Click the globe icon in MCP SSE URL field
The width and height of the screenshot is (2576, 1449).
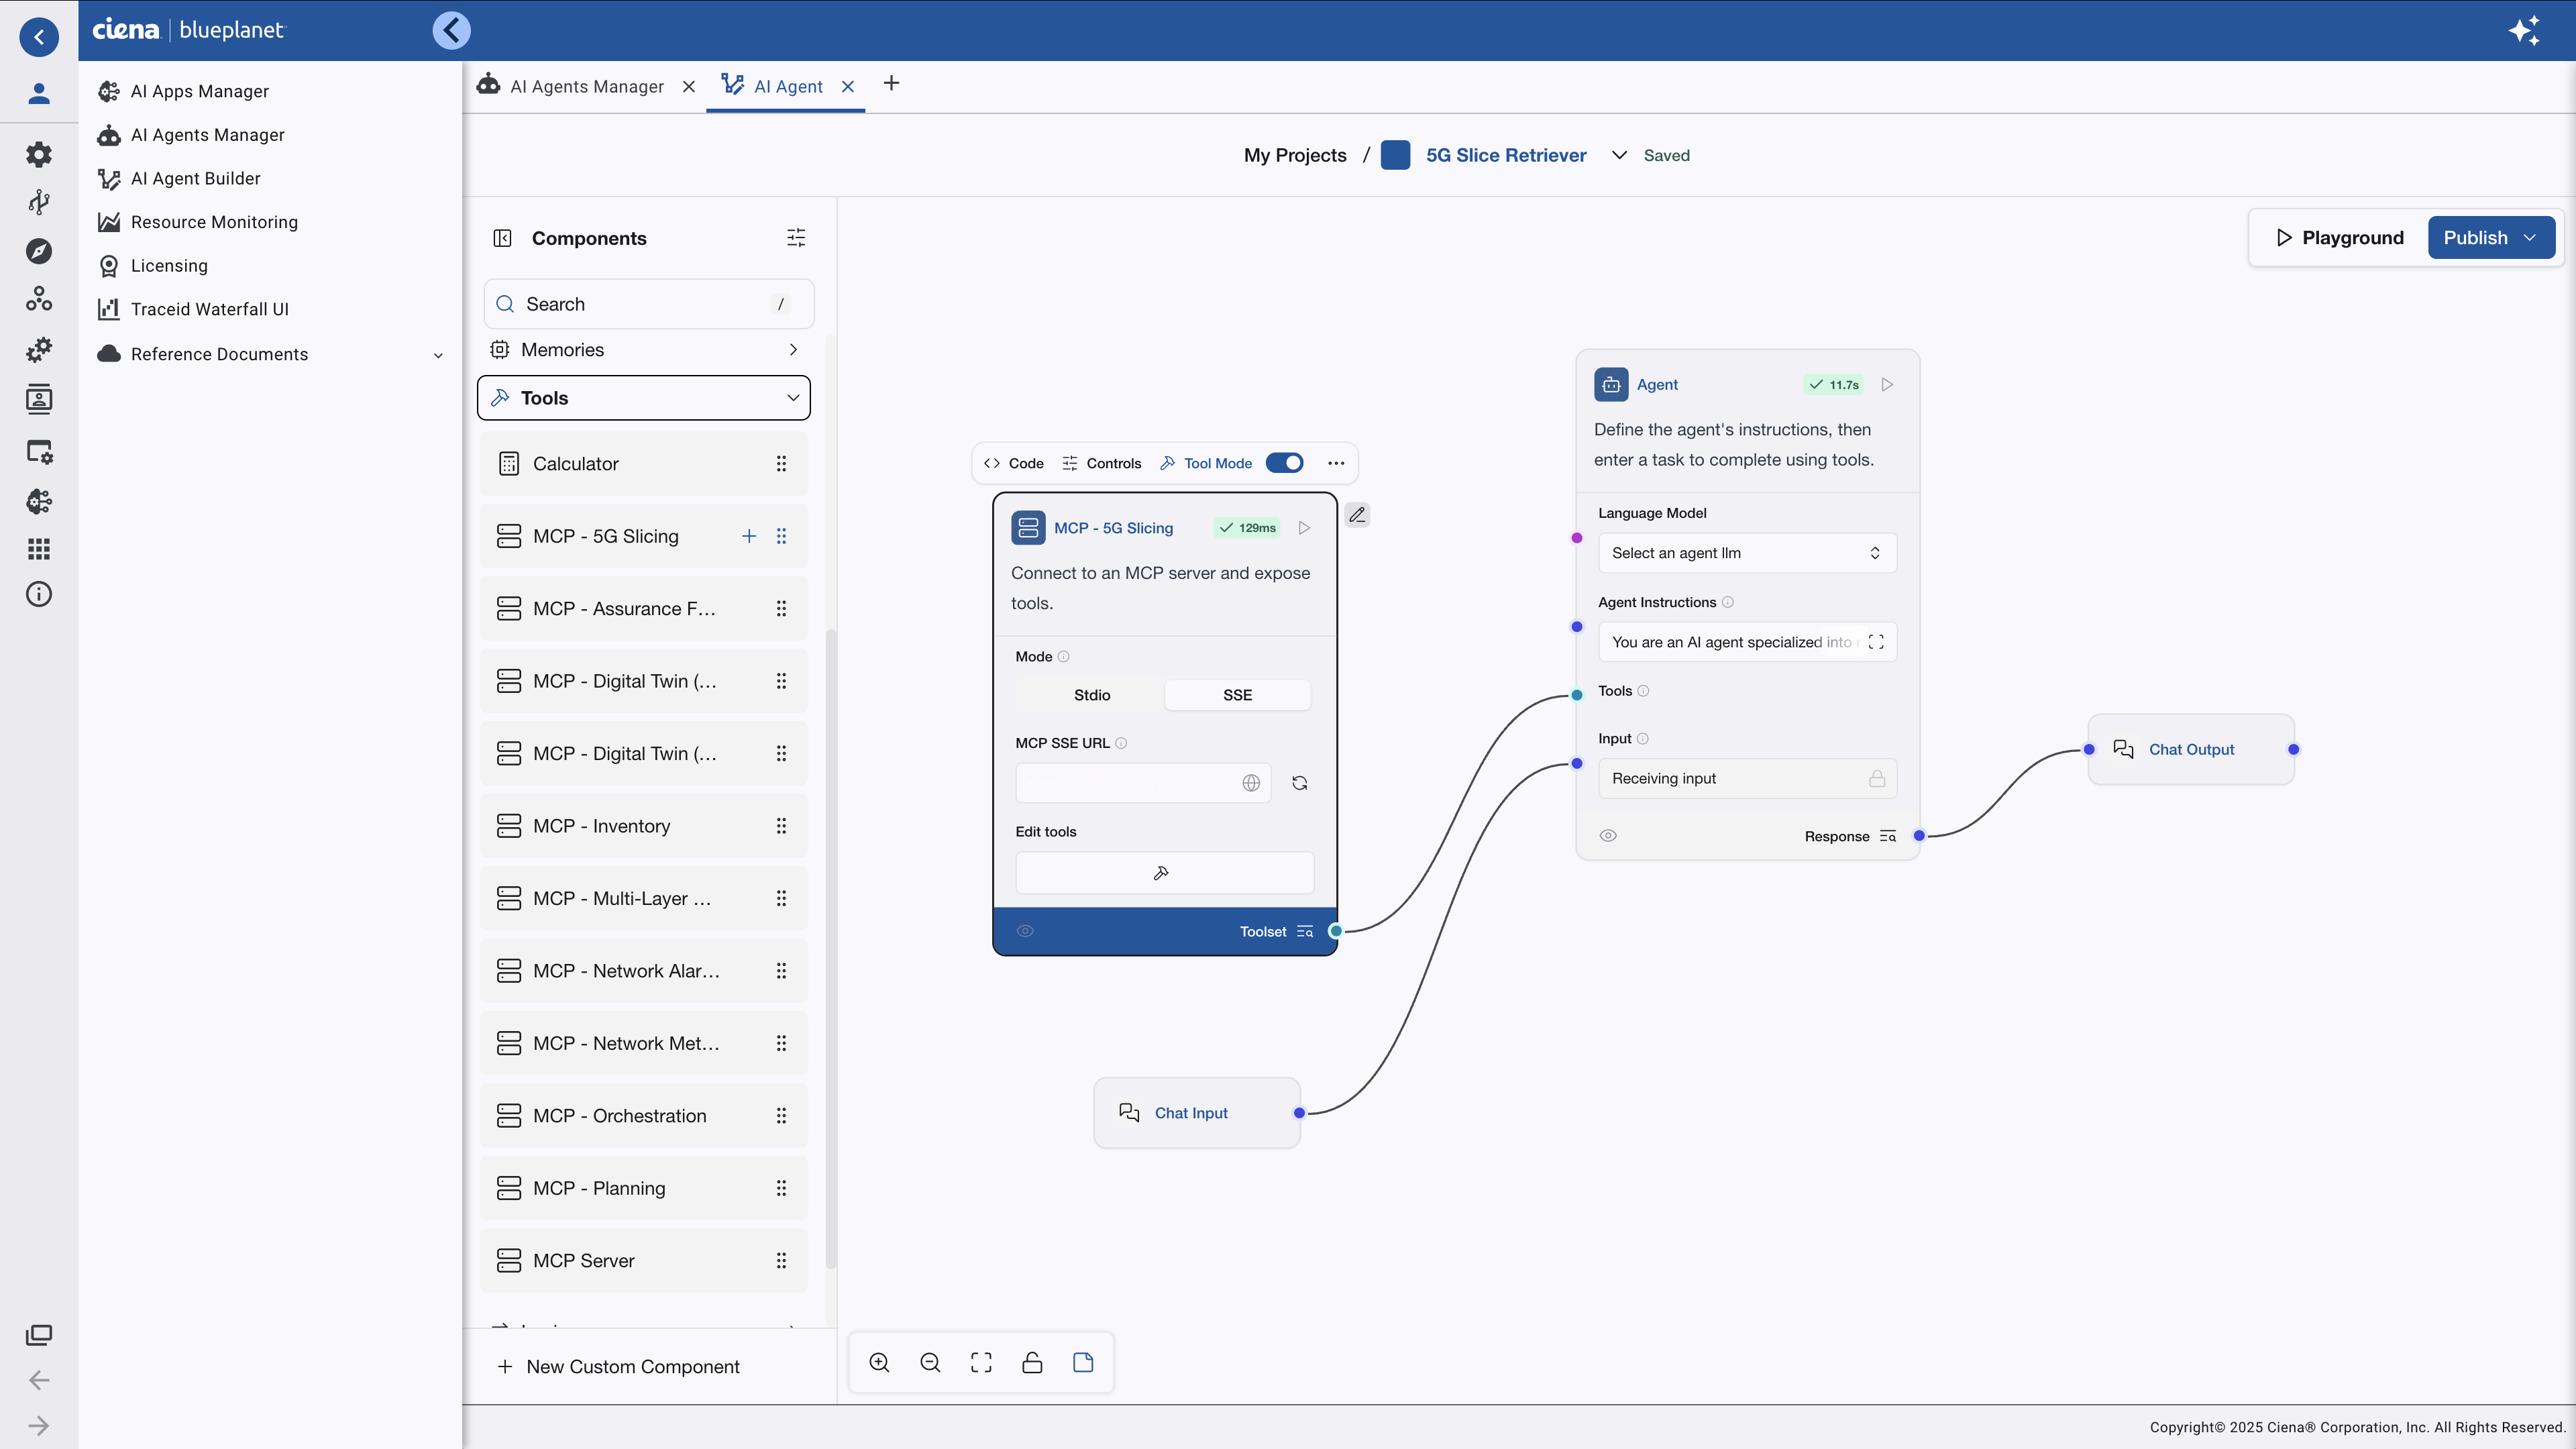click(x=1251, y=783)
